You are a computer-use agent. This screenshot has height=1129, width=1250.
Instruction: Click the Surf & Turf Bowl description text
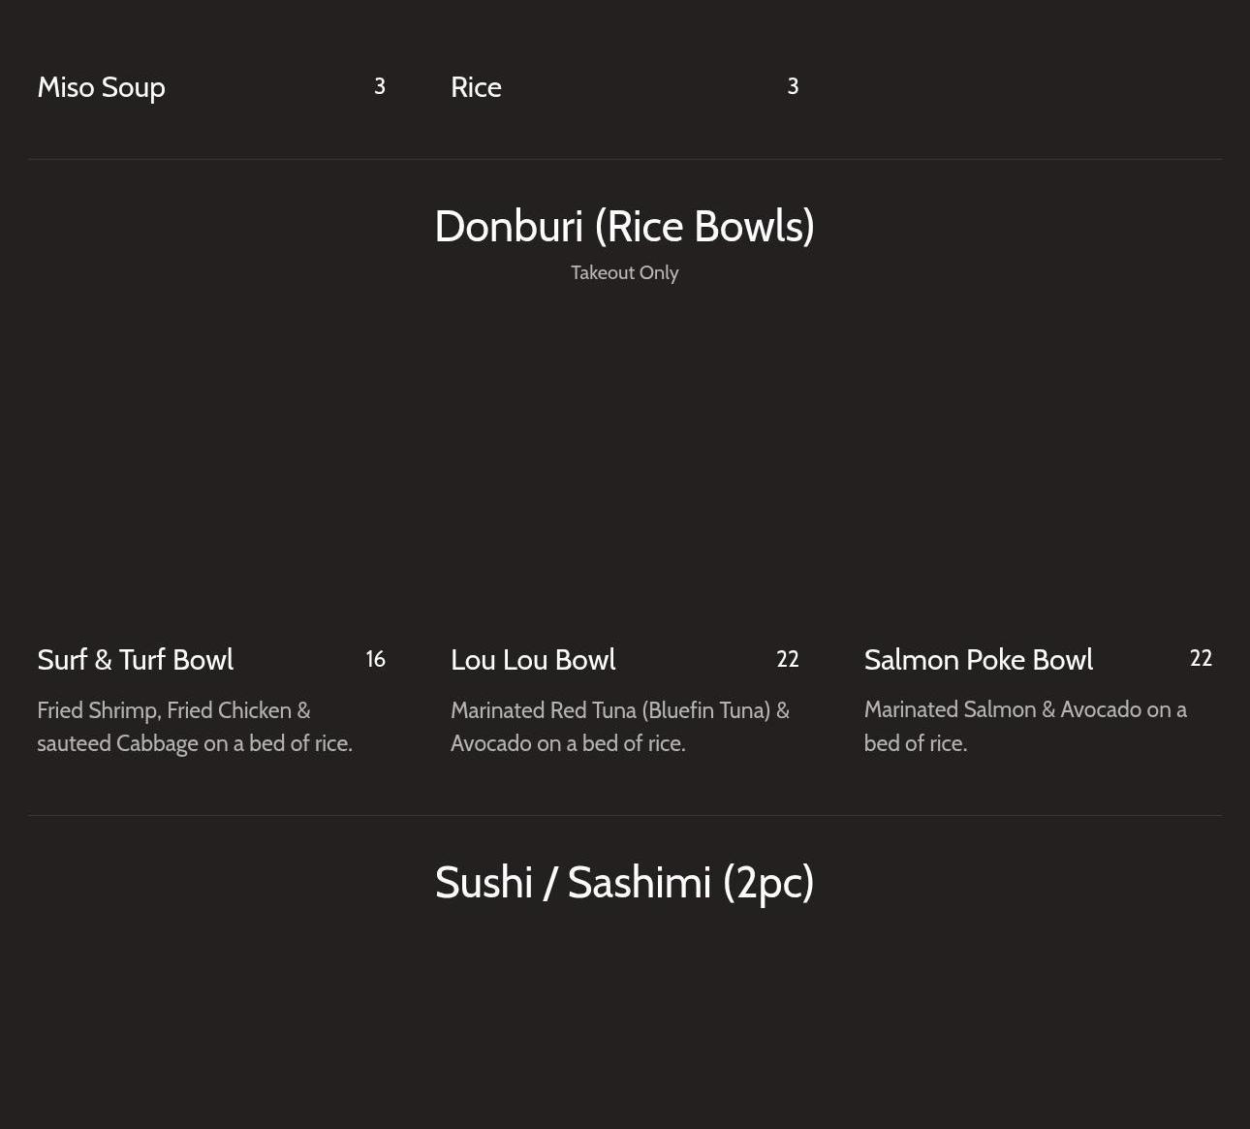click(x=194, y=727)
